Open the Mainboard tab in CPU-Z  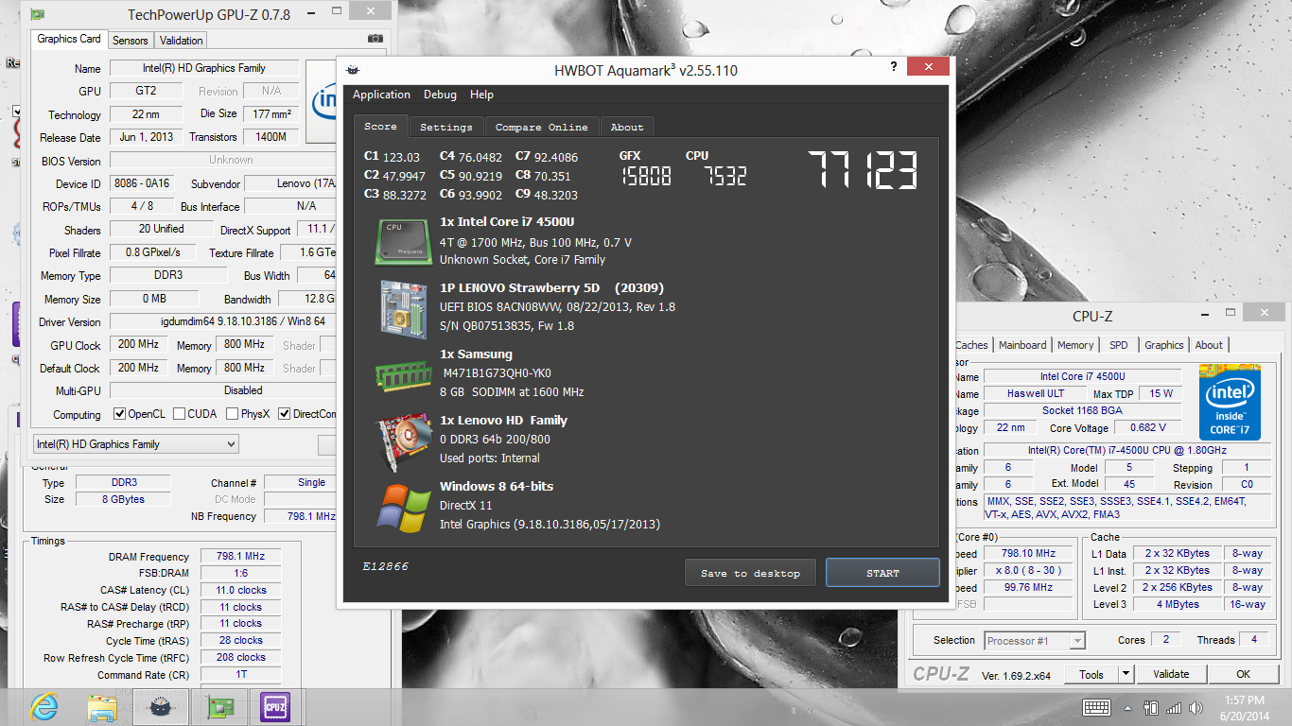click(1022, 345)
